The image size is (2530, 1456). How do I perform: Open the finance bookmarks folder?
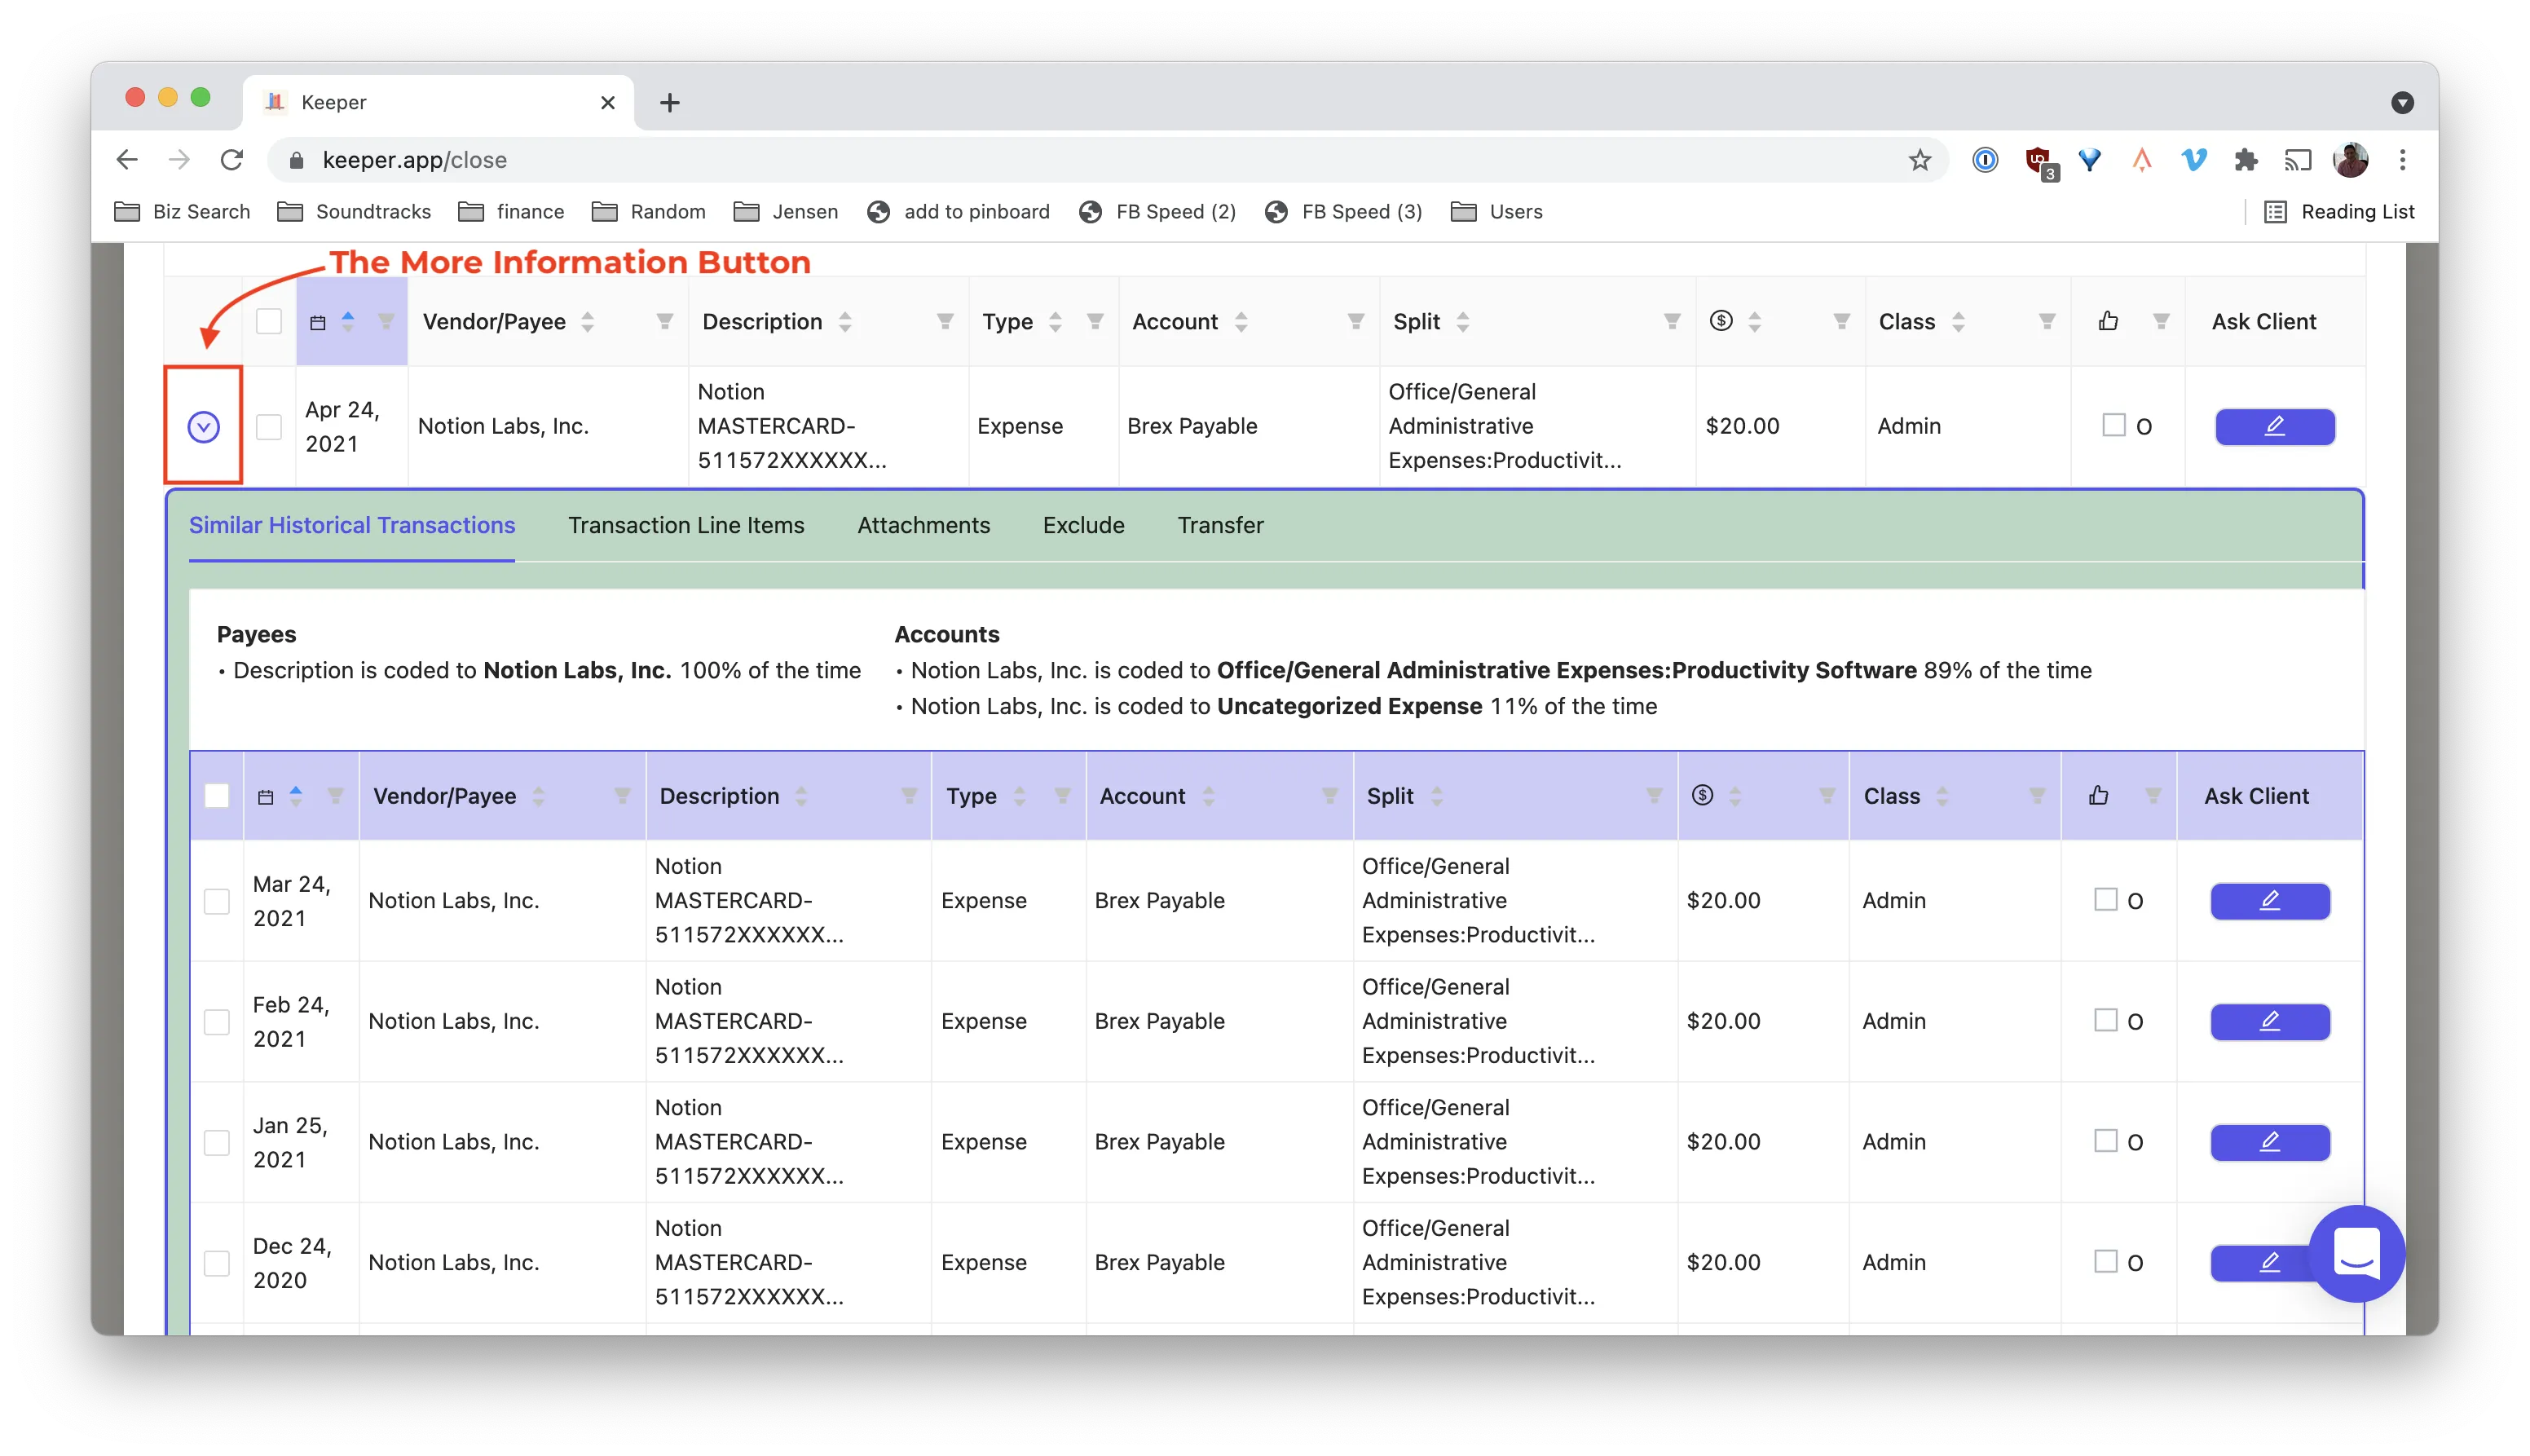pyautogui.click(x=512, y=212)
